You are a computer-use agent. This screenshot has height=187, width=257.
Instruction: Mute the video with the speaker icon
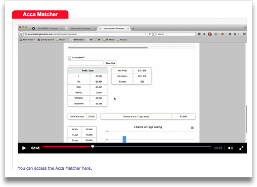tap(230, 148)
